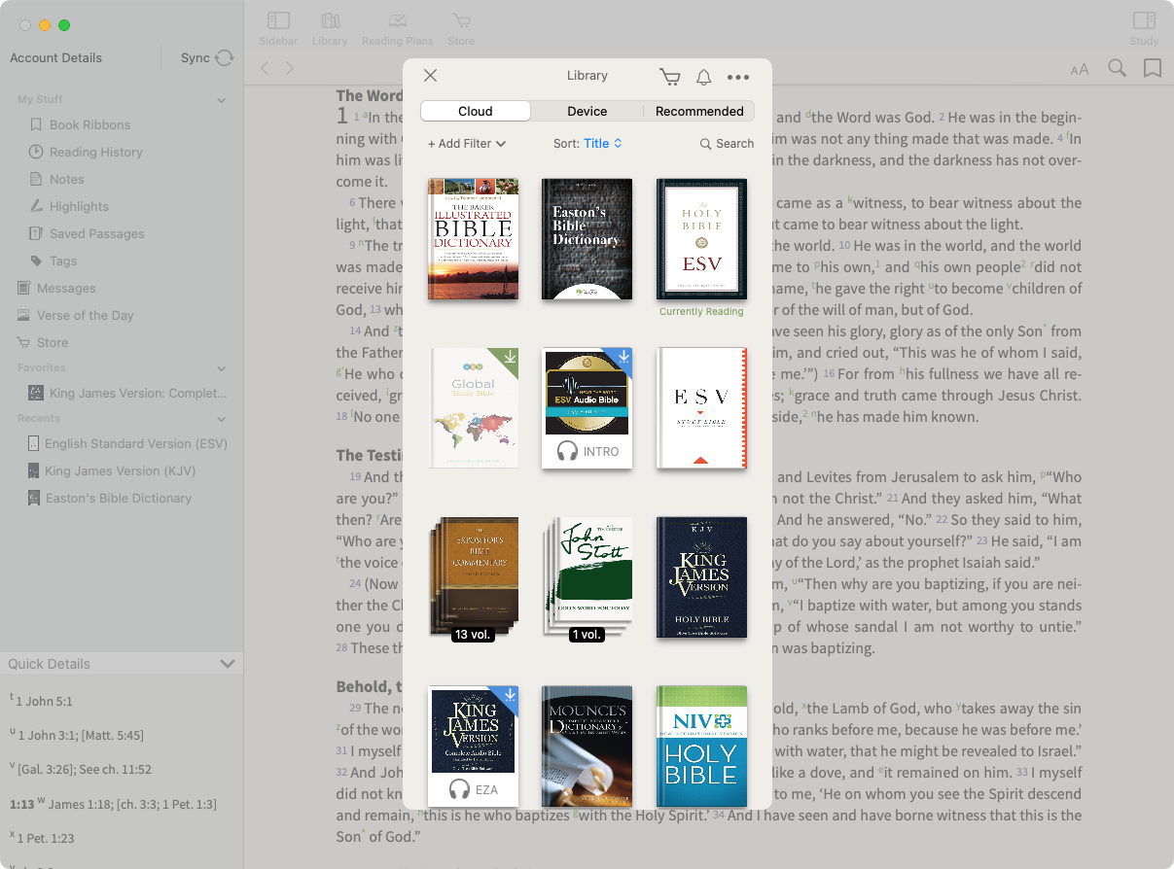Search the library
1174x869 pixels.
point(727,144)
